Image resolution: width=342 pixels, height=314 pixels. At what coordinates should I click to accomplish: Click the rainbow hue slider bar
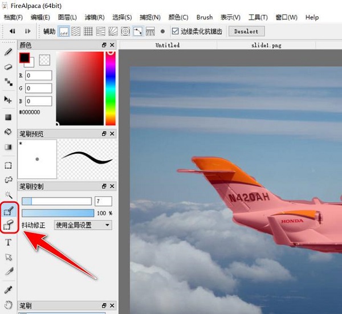click(111, 88)
